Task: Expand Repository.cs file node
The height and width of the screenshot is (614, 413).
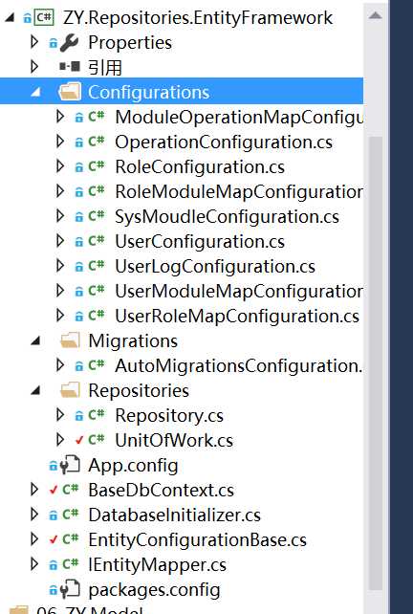Action: (60, 415)
